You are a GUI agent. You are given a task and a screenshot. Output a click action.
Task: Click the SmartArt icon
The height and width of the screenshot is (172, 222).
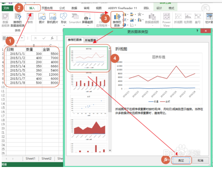click(75, 19)
